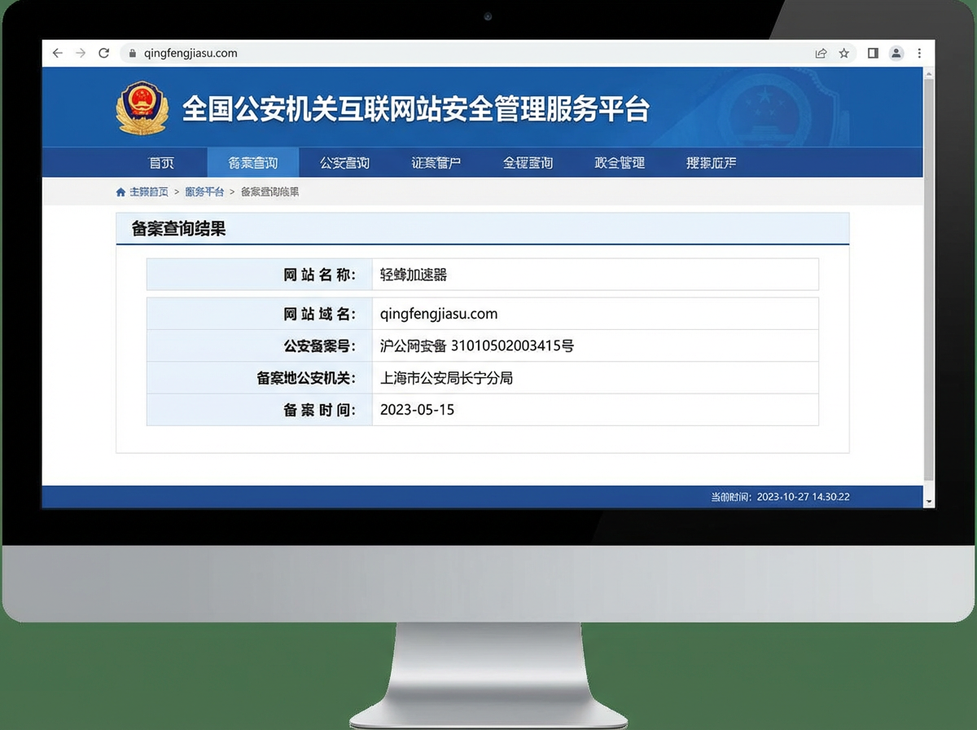Click the lock icon beside qingfengjiasu.com
Viewport: 977px width, 730px height.
[131, 52]
